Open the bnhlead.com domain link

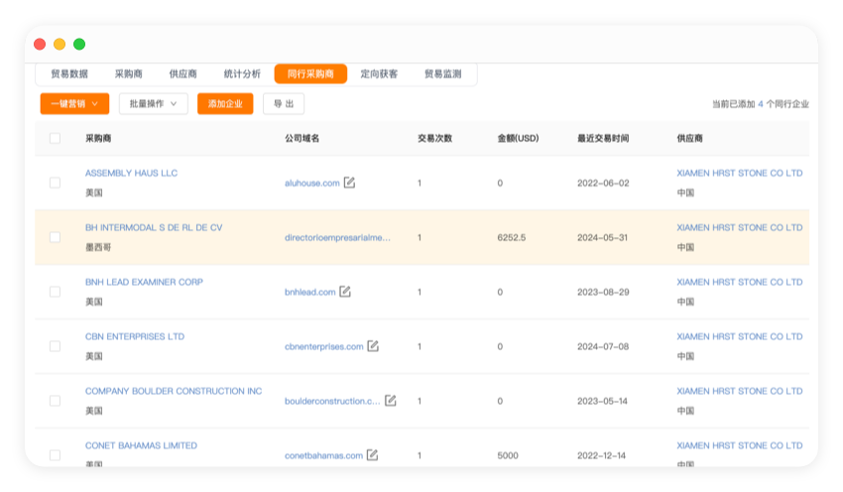pyautogui.click(x=309, y=292)
